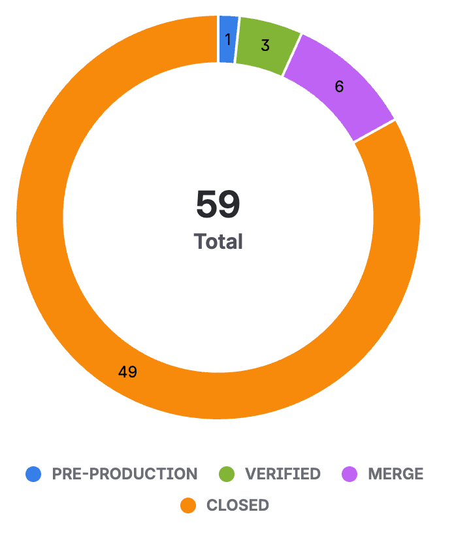456x546 pixels.
Task: Select the MERGE legend label text
Action: pyautogui.click(x=395, y=474)
